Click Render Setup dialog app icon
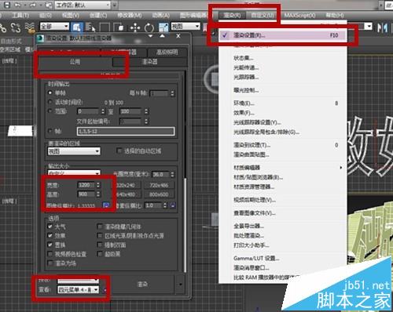The height and width of the screenshot is (312, 393). pyautogui.click(x=40, y=38)
